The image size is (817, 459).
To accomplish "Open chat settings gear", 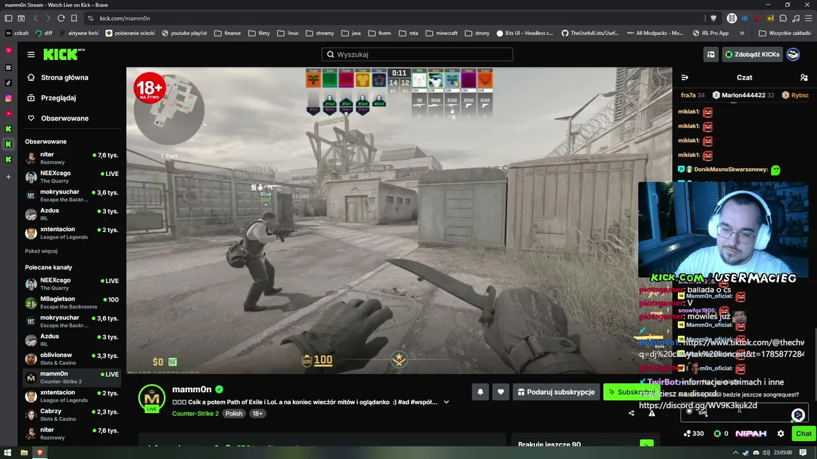I will click(x=781, y=433).
